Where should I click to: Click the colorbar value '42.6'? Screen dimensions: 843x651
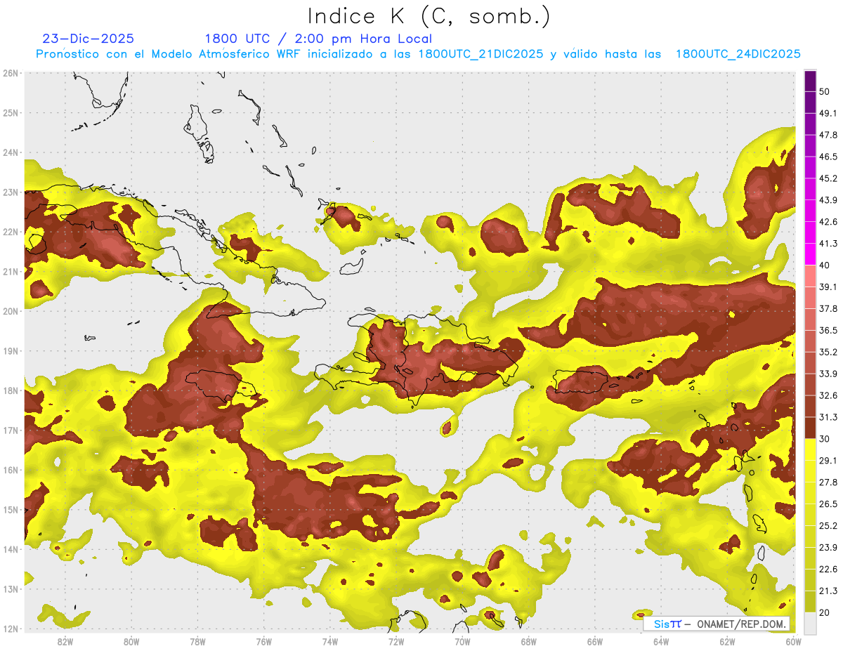[828, 222]
